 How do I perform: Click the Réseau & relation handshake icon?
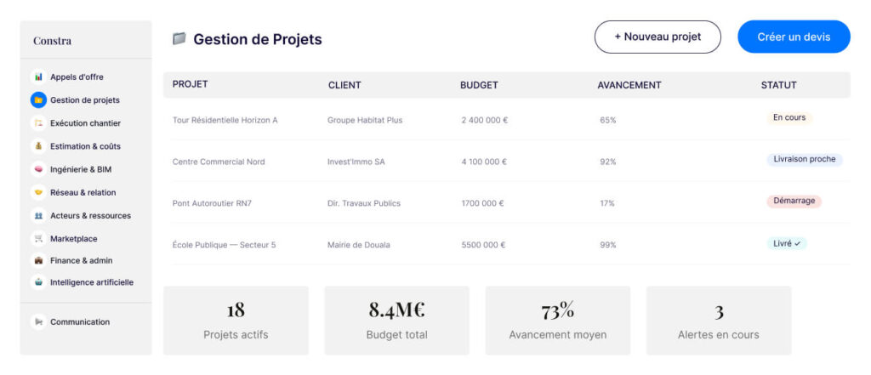pyautogui.click(x=38, y=192)
